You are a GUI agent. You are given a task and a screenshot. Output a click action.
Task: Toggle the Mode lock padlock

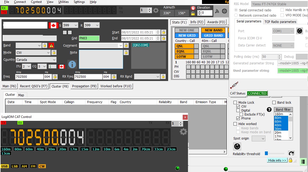[x=54, y=52]
